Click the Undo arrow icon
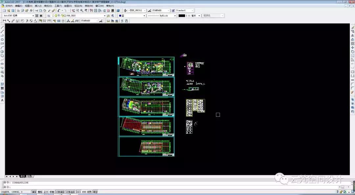 [59, 10]
